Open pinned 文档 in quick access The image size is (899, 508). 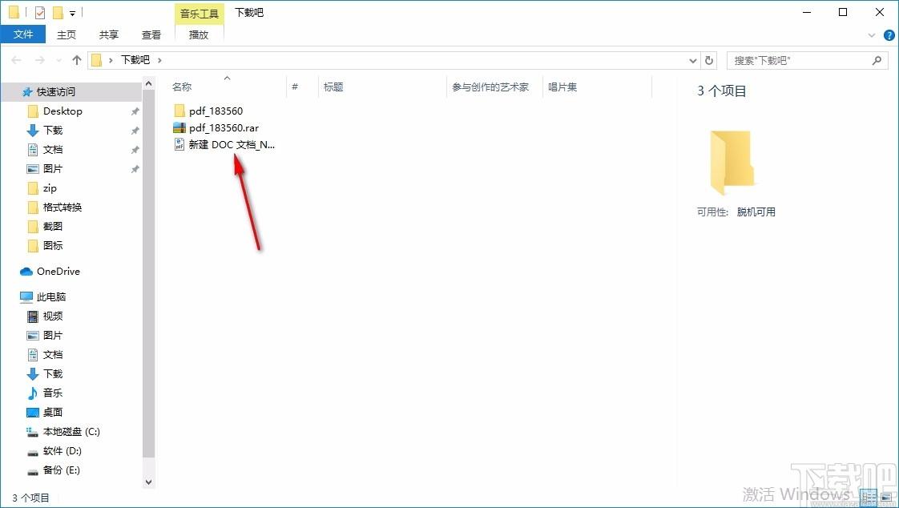[53, 150]
